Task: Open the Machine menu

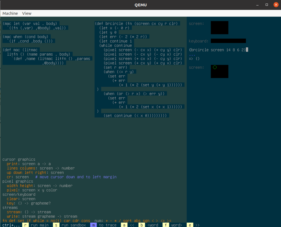Action: (x=10, y=13)
